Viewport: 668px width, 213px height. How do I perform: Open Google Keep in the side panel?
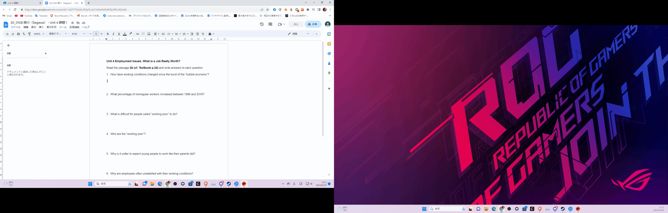329,44
